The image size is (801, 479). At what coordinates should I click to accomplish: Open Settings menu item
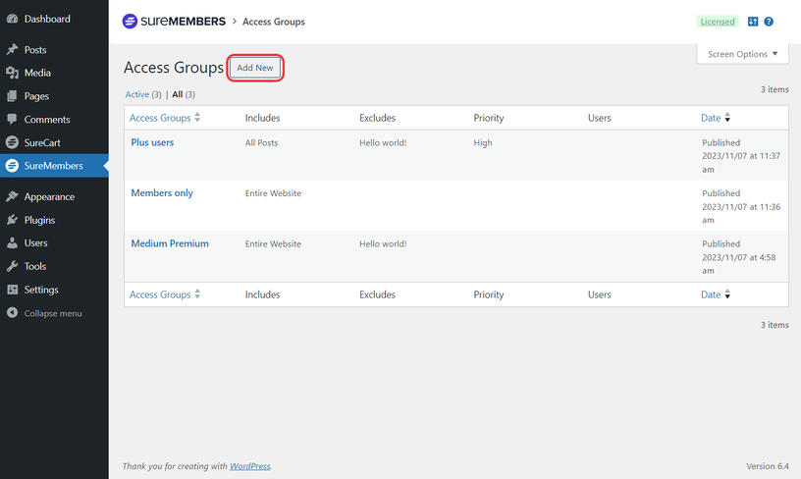click(x=54, y=290)
